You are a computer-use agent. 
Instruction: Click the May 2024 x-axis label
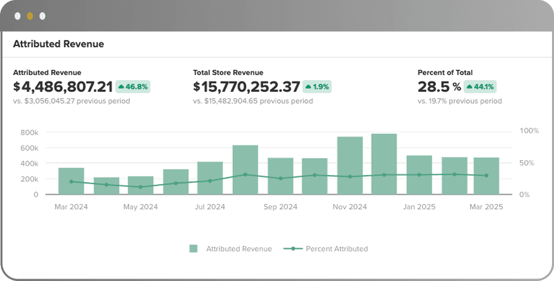(141, 207)
